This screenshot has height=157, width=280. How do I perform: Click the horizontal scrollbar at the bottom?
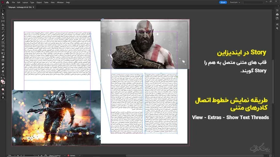click(195, 156)
